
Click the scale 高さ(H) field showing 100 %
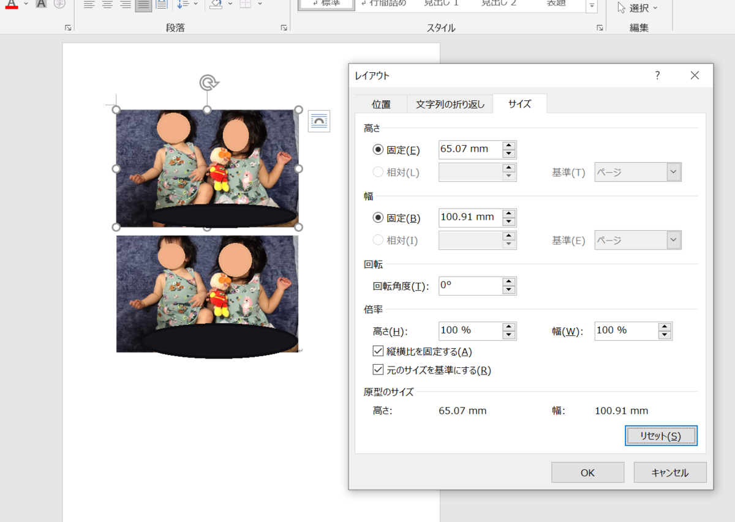pyautogui.click(x=470, y=330)
